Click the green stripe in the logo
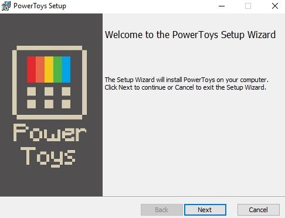The image size is (285, 218). [x=57, y=69]
